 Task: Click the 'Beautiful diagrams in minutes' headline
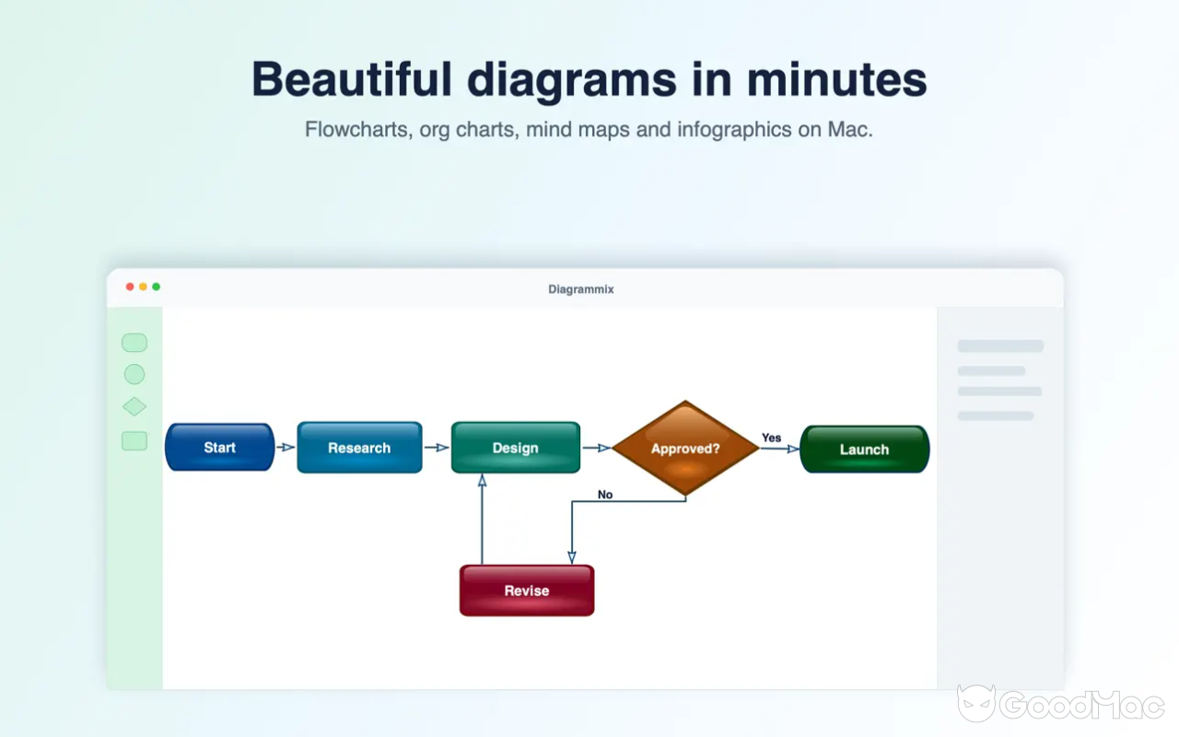click(x=589, y=79)
